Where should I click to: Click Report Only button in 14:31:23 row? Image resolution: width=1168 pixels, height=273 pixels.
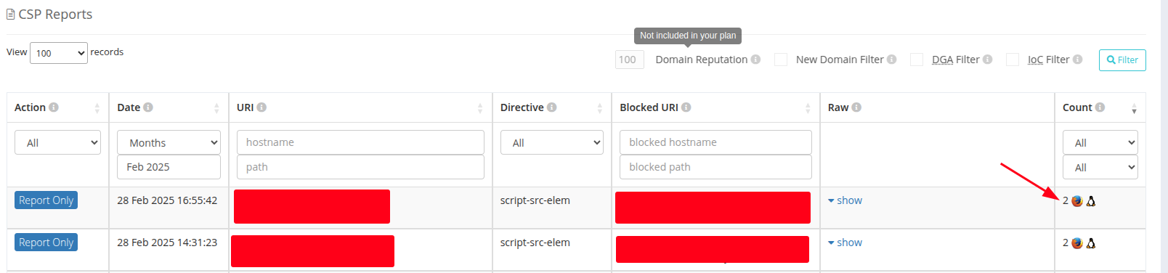pos(46,243)
